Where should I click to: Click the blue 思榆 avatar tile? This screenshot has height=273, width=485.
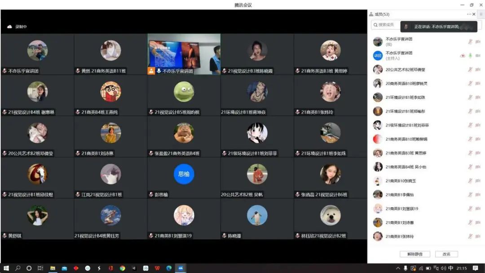point(184,174)
